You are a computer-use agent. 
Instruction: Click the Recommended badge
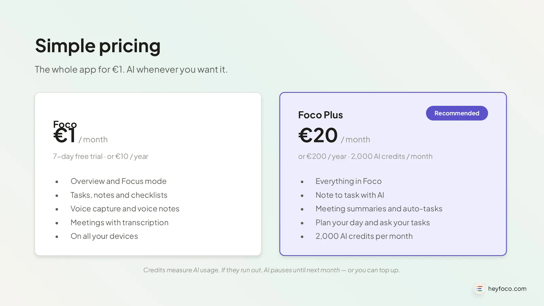click(457, 113)
